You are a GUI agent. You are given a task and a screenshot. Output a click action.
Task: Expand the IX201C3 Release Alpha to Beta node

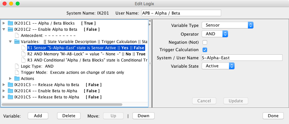[4, 85]
